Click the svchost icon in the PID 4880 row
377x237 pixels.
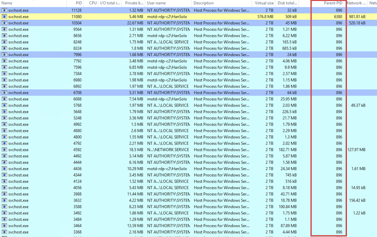[4, 131]
